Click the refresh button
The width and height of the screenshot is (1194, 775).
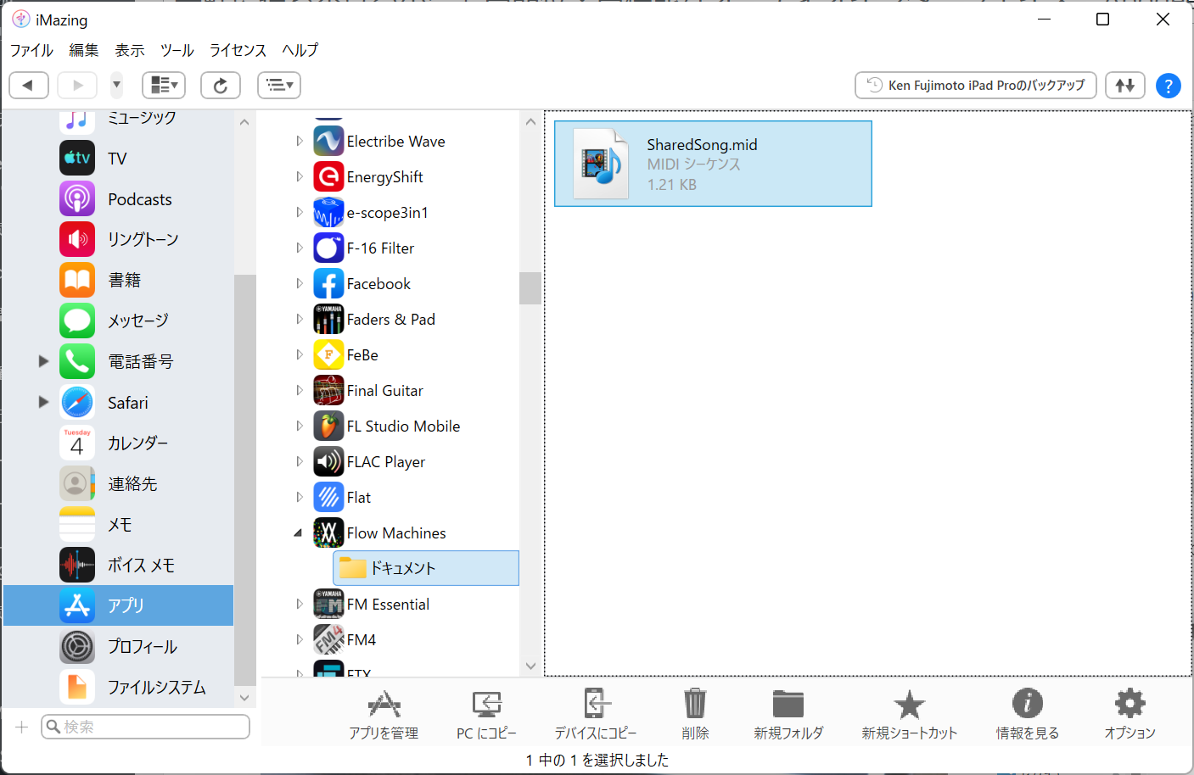coord(221,85)
